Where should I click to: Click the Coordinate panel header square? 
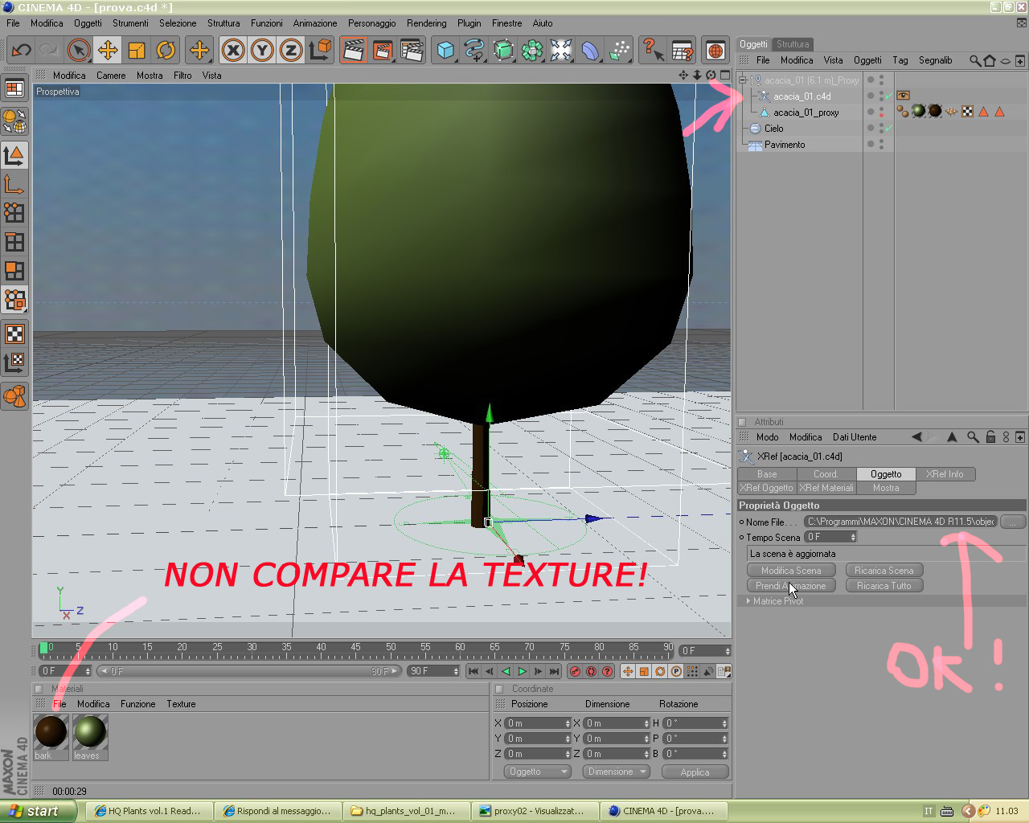point(498,689)
